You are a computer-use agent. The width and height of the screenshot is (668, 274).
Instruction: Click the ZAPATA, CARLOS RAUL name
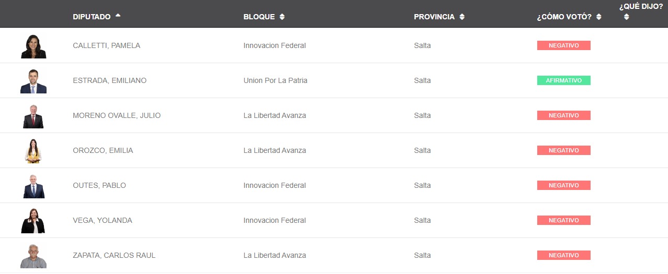coord(114,255)
